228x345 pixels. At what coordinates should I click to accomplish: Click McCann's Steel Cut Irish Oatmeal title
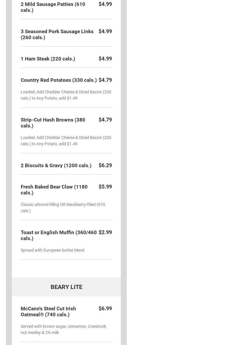[48, 312]
